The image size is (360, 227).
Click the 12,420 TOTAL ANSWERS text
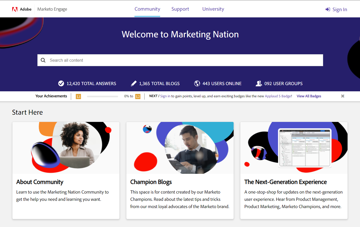[91, 84]
